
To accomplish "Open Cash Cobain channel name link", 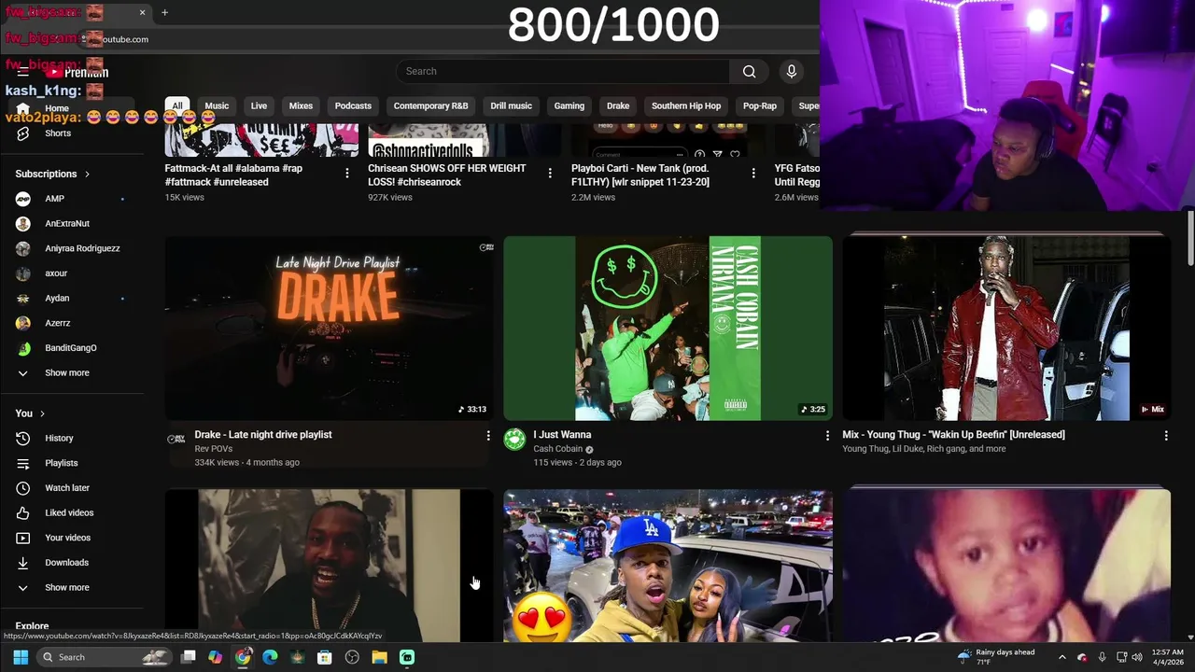I will 557,449.
